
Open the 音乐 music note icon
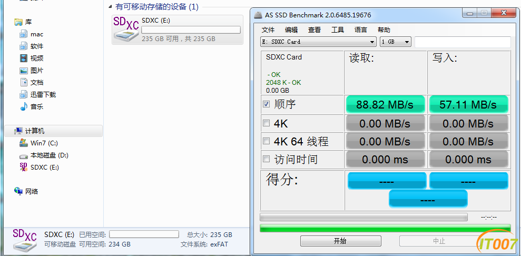[23, 106]
